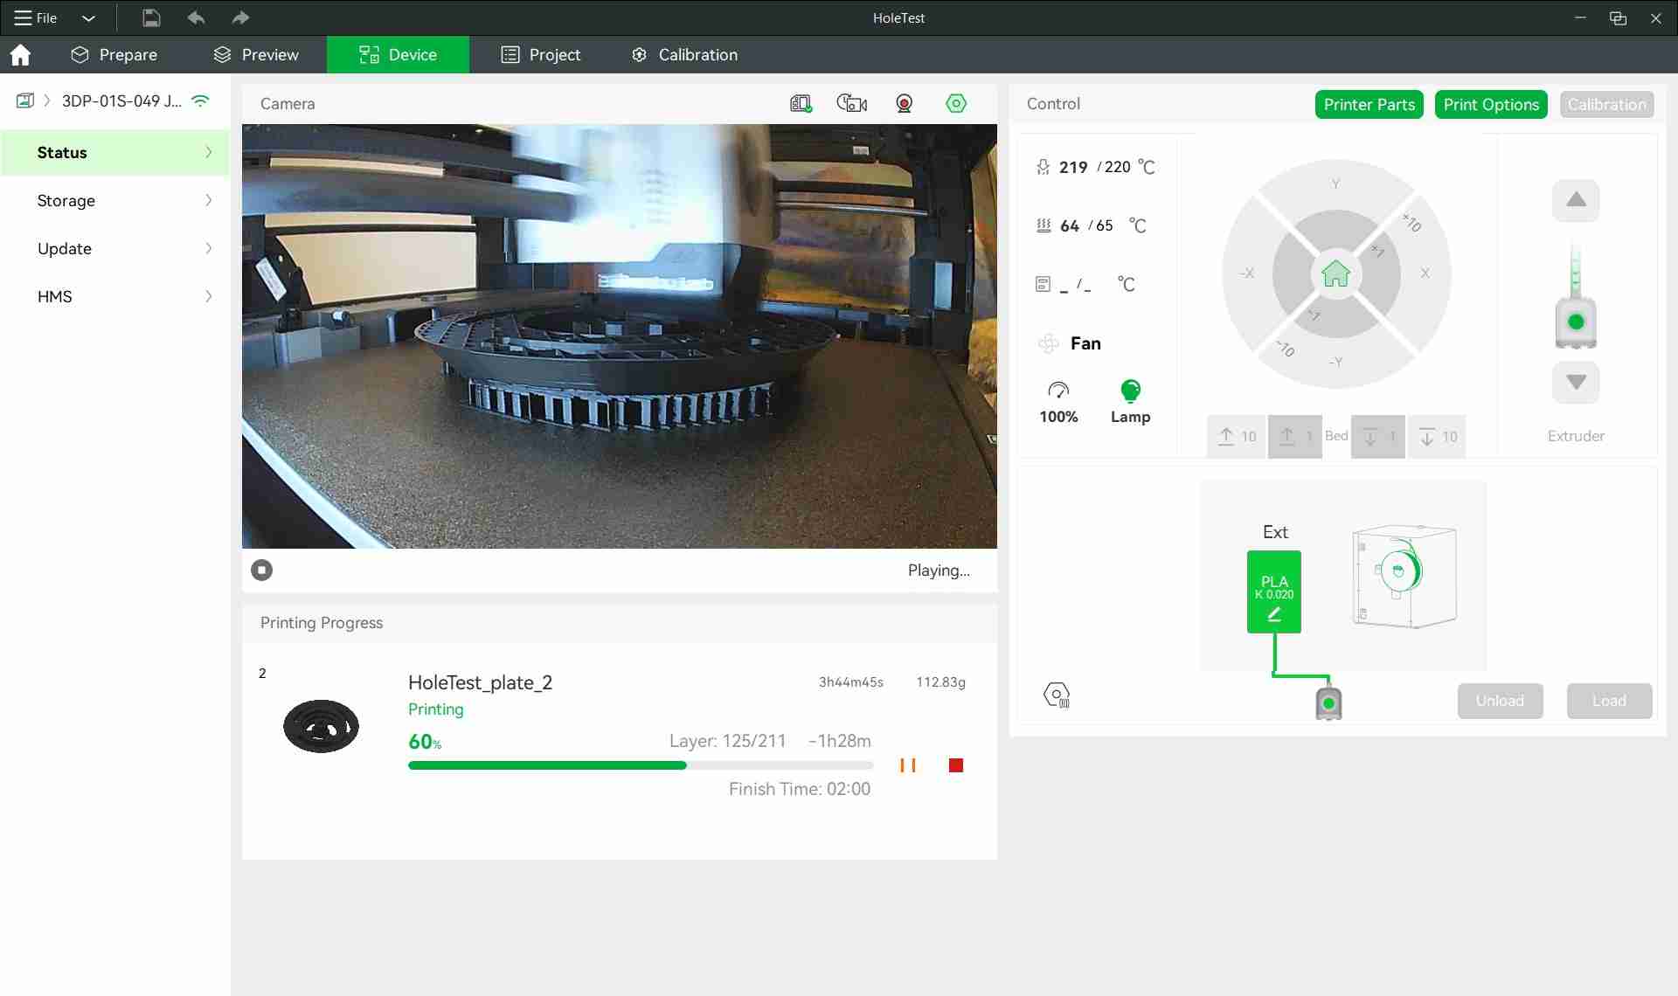This screenshot has width=1678, height=996.
Task: Expand the printer 3DP-01S-049 selector
Action: [121, 100]
